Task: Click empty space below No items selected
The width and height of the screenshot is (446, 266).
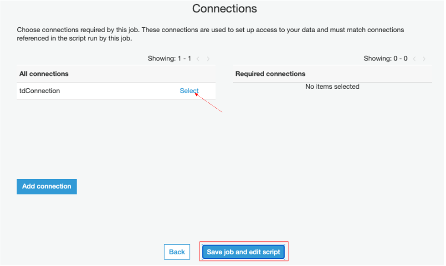Action: (x=332, y=136)
